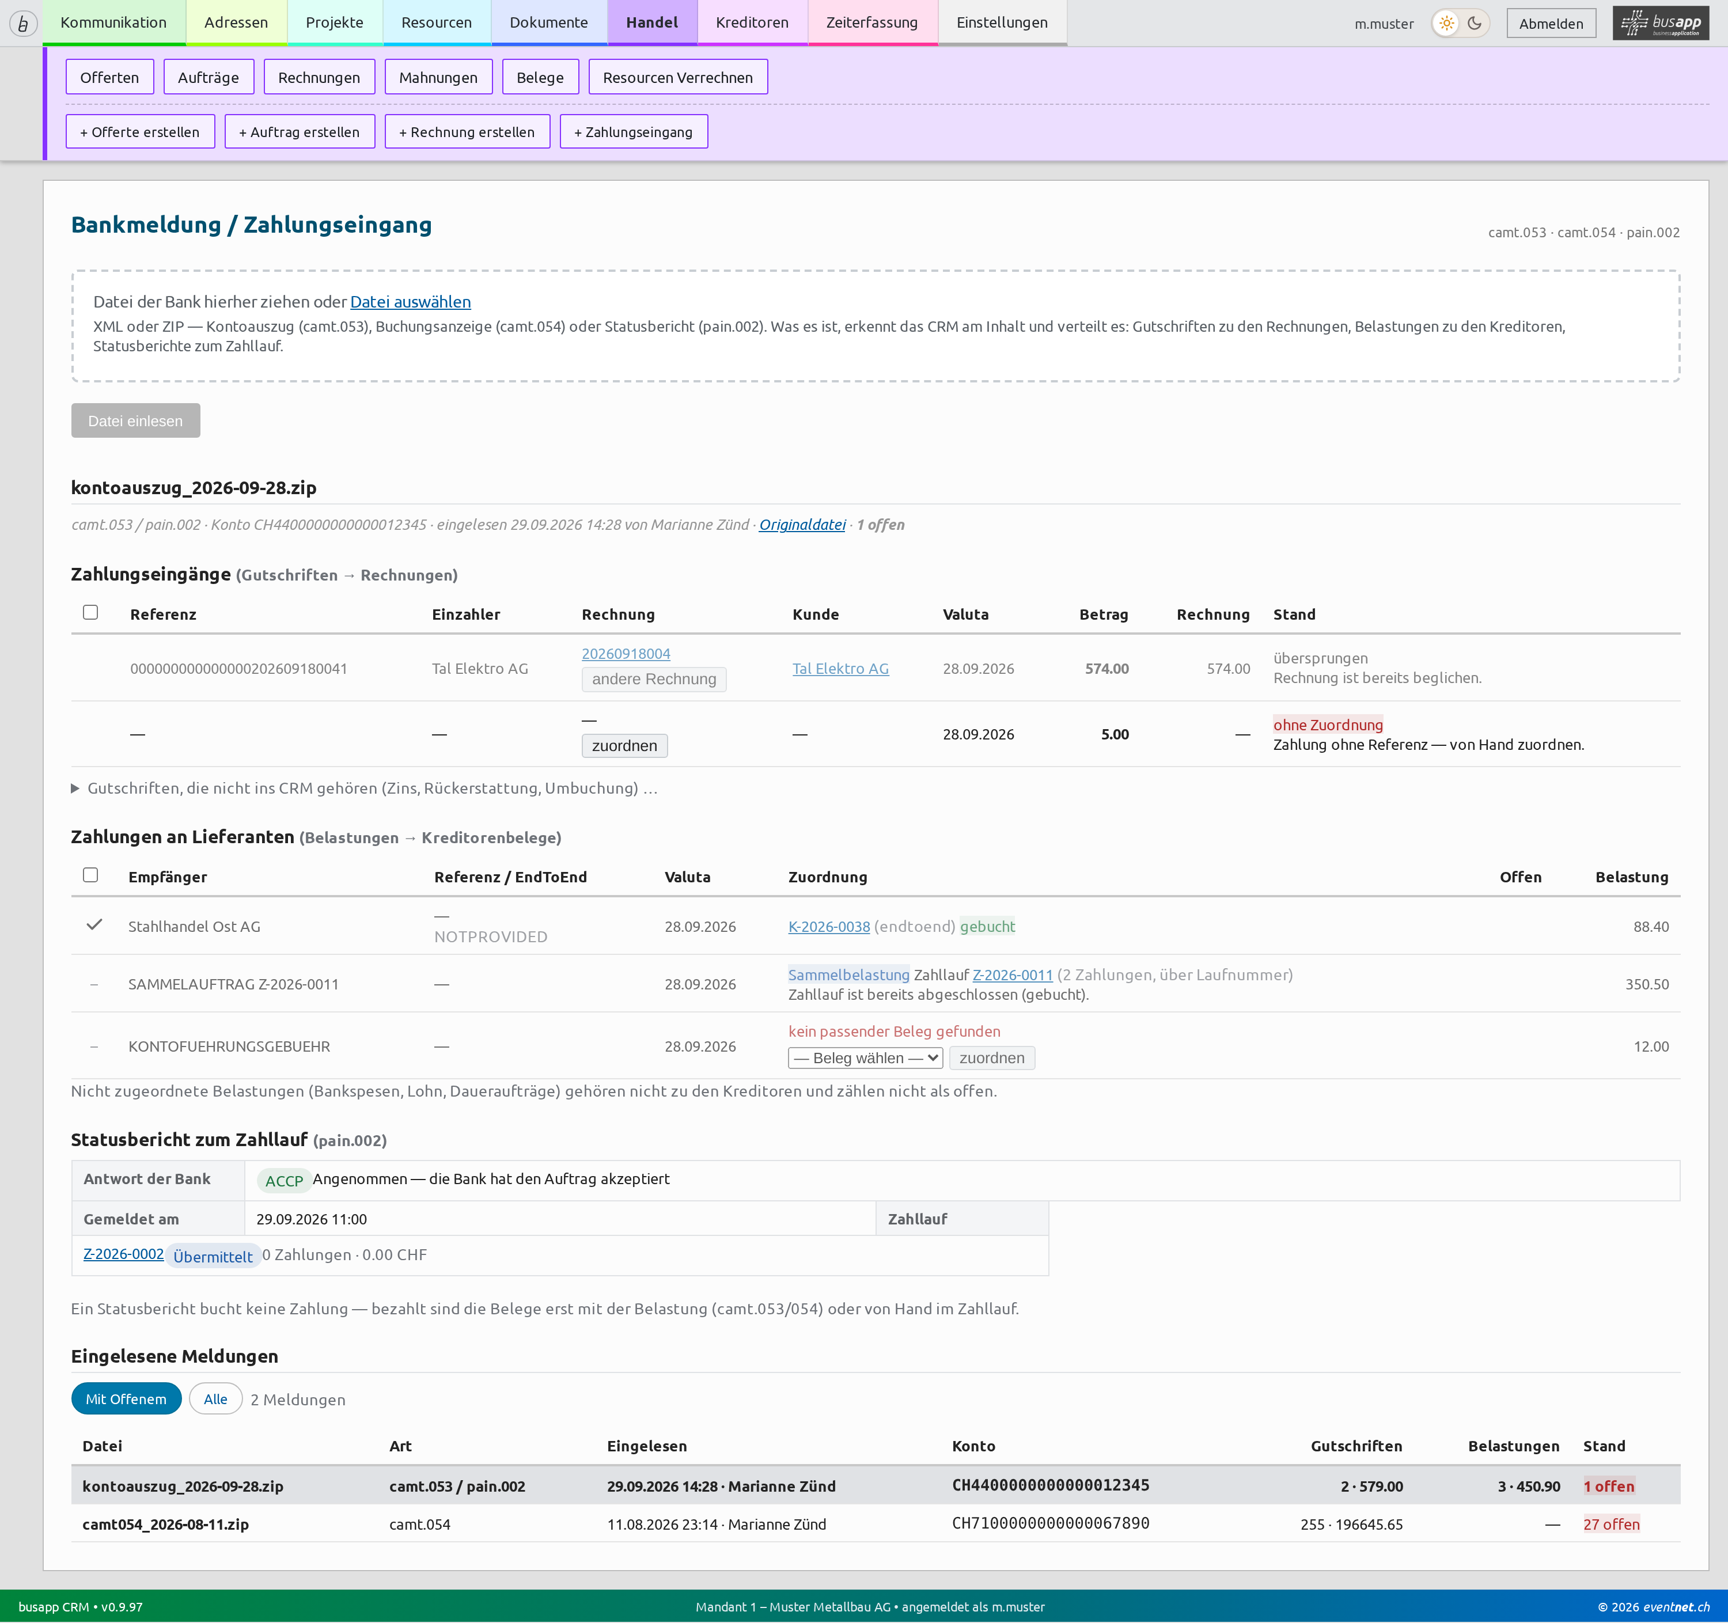Click + Offerte erstellen
1728x1623 pixels.
point(140,131)
